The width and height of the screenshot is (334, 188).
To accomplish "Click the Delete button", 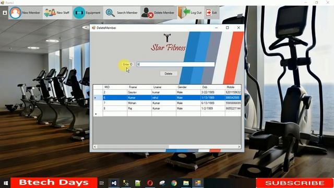I will coord(169,74).
